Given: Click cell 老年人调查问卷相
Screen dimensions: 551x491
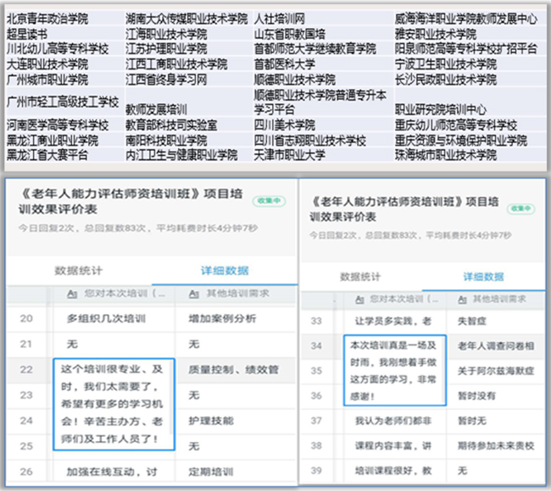Looking at the screenshot, I should point(496,346).
